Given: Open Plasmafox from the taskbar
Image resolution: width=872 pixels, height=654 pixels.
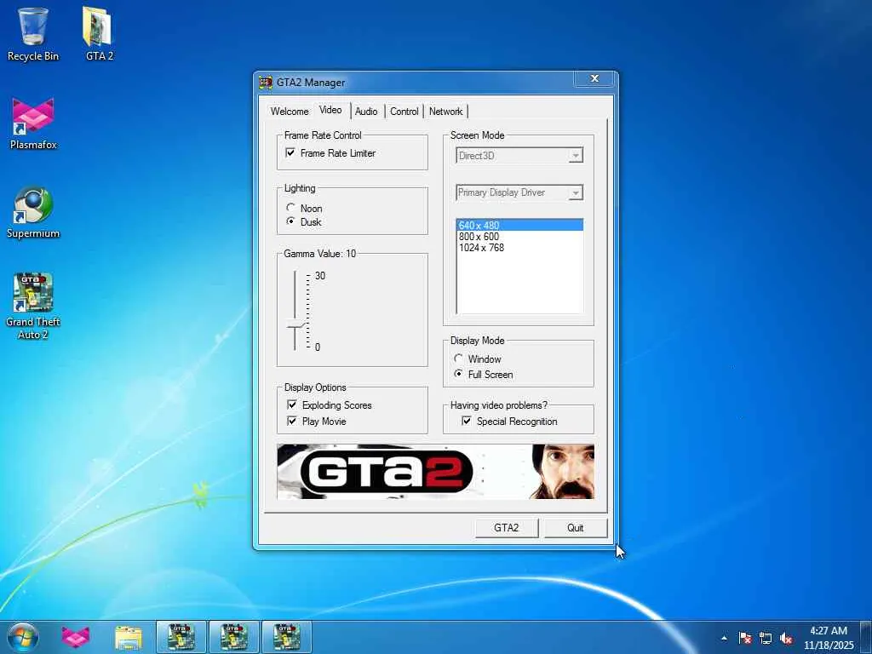Looking at the screenshot, I should (76, 637).
